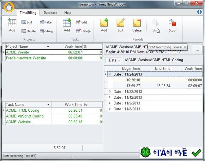Add a new task
The image size is (205, 161).
pyautogui.click(x=67, y=25)
